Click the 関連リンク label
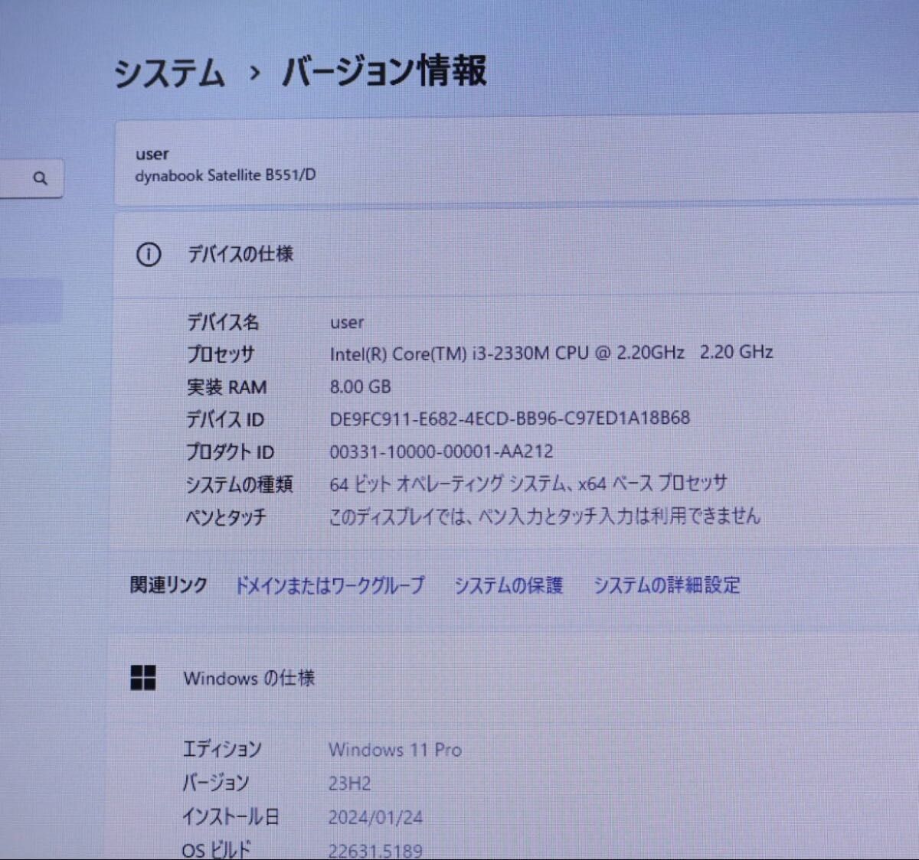The image size is (919, 860). point(168,585)
